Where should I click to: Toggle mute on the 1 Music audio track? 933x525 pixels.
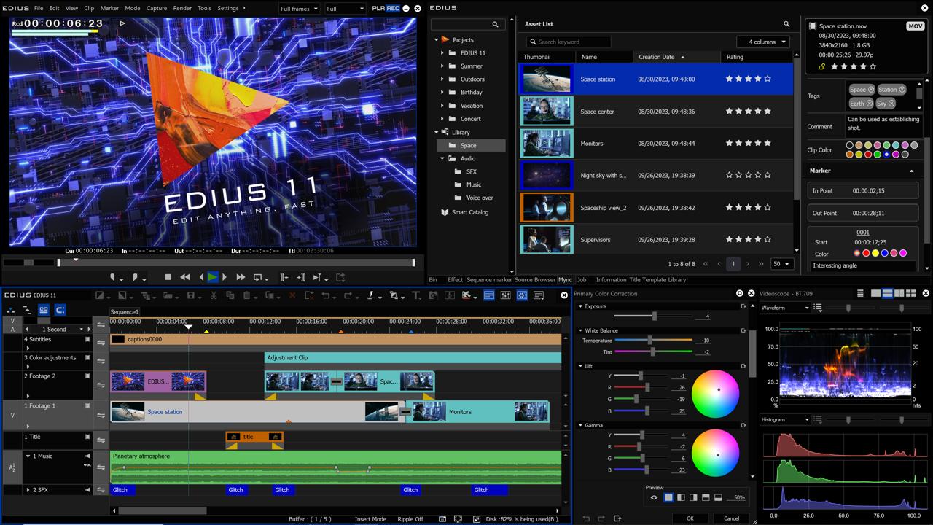coord(87,456)
